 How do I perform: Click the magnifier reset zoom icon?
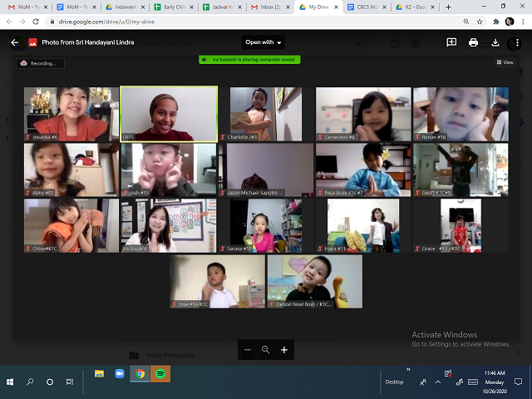(x=266, y=350)
